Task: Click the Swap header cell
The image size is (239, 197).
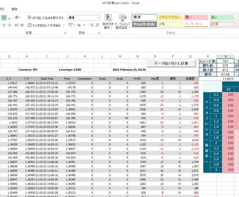Action: coord(120,79)
